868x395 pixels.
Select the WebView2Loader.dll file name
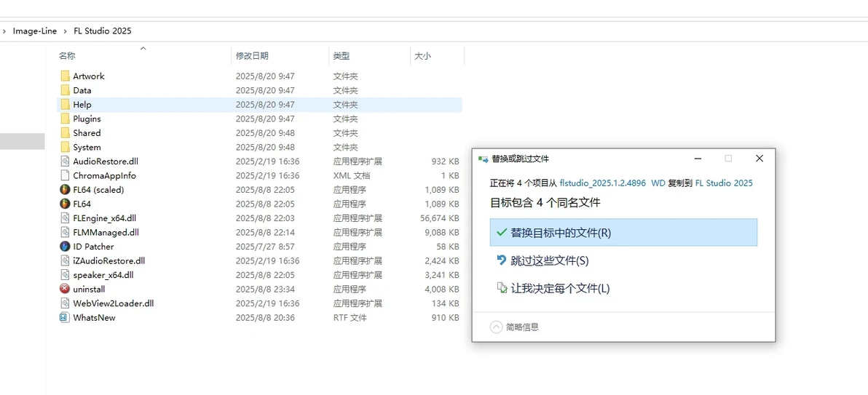114,303
